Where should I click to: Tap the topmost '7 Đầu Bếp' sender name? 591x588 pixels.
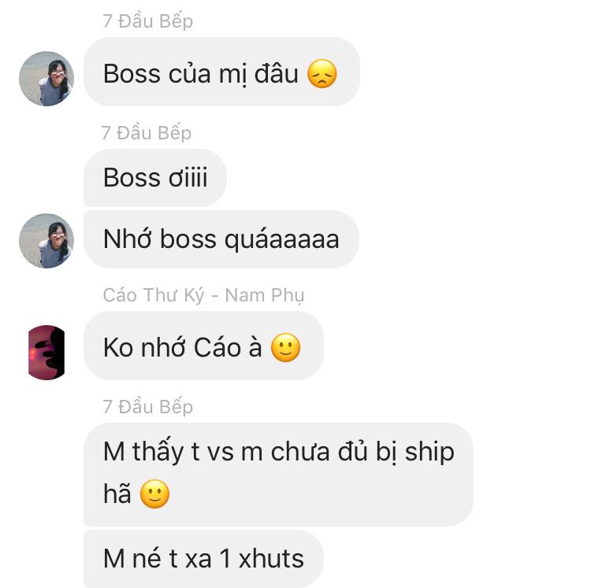point(148,21)
